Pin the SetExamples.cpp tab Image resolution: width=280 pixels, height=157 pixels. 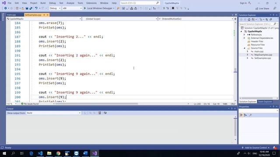coord(44,15)
